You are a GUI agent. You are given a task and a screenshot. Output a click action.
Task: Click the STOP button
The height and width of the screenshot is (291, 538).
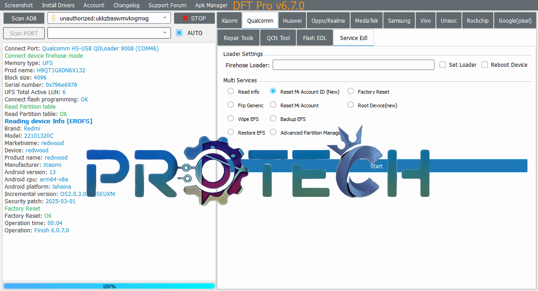(194, 18)
